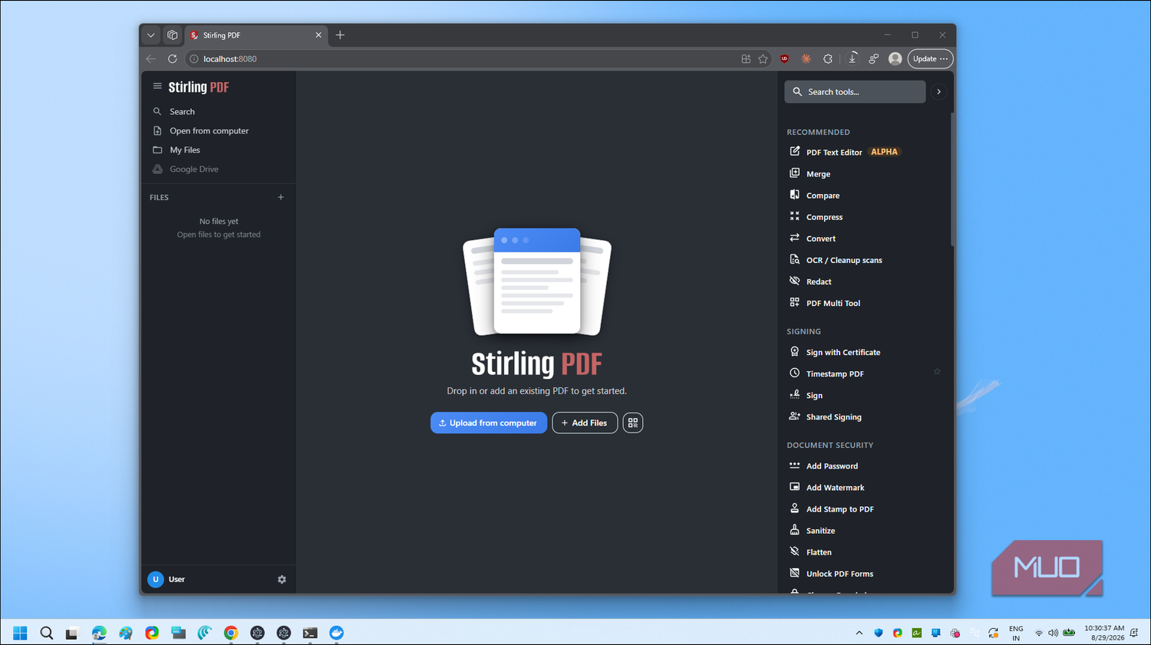Favorite Timestamp PDF with star icon
The width and height of the screenshot is (1151, 645).
pos(937,371)
